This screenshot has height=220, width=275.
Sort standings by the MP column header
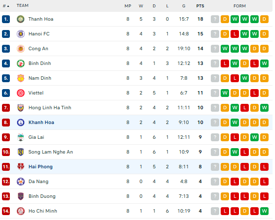click(128, 6)
